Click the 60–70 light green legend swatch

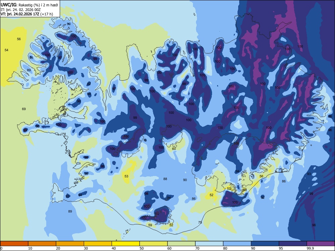pos(181,244)
